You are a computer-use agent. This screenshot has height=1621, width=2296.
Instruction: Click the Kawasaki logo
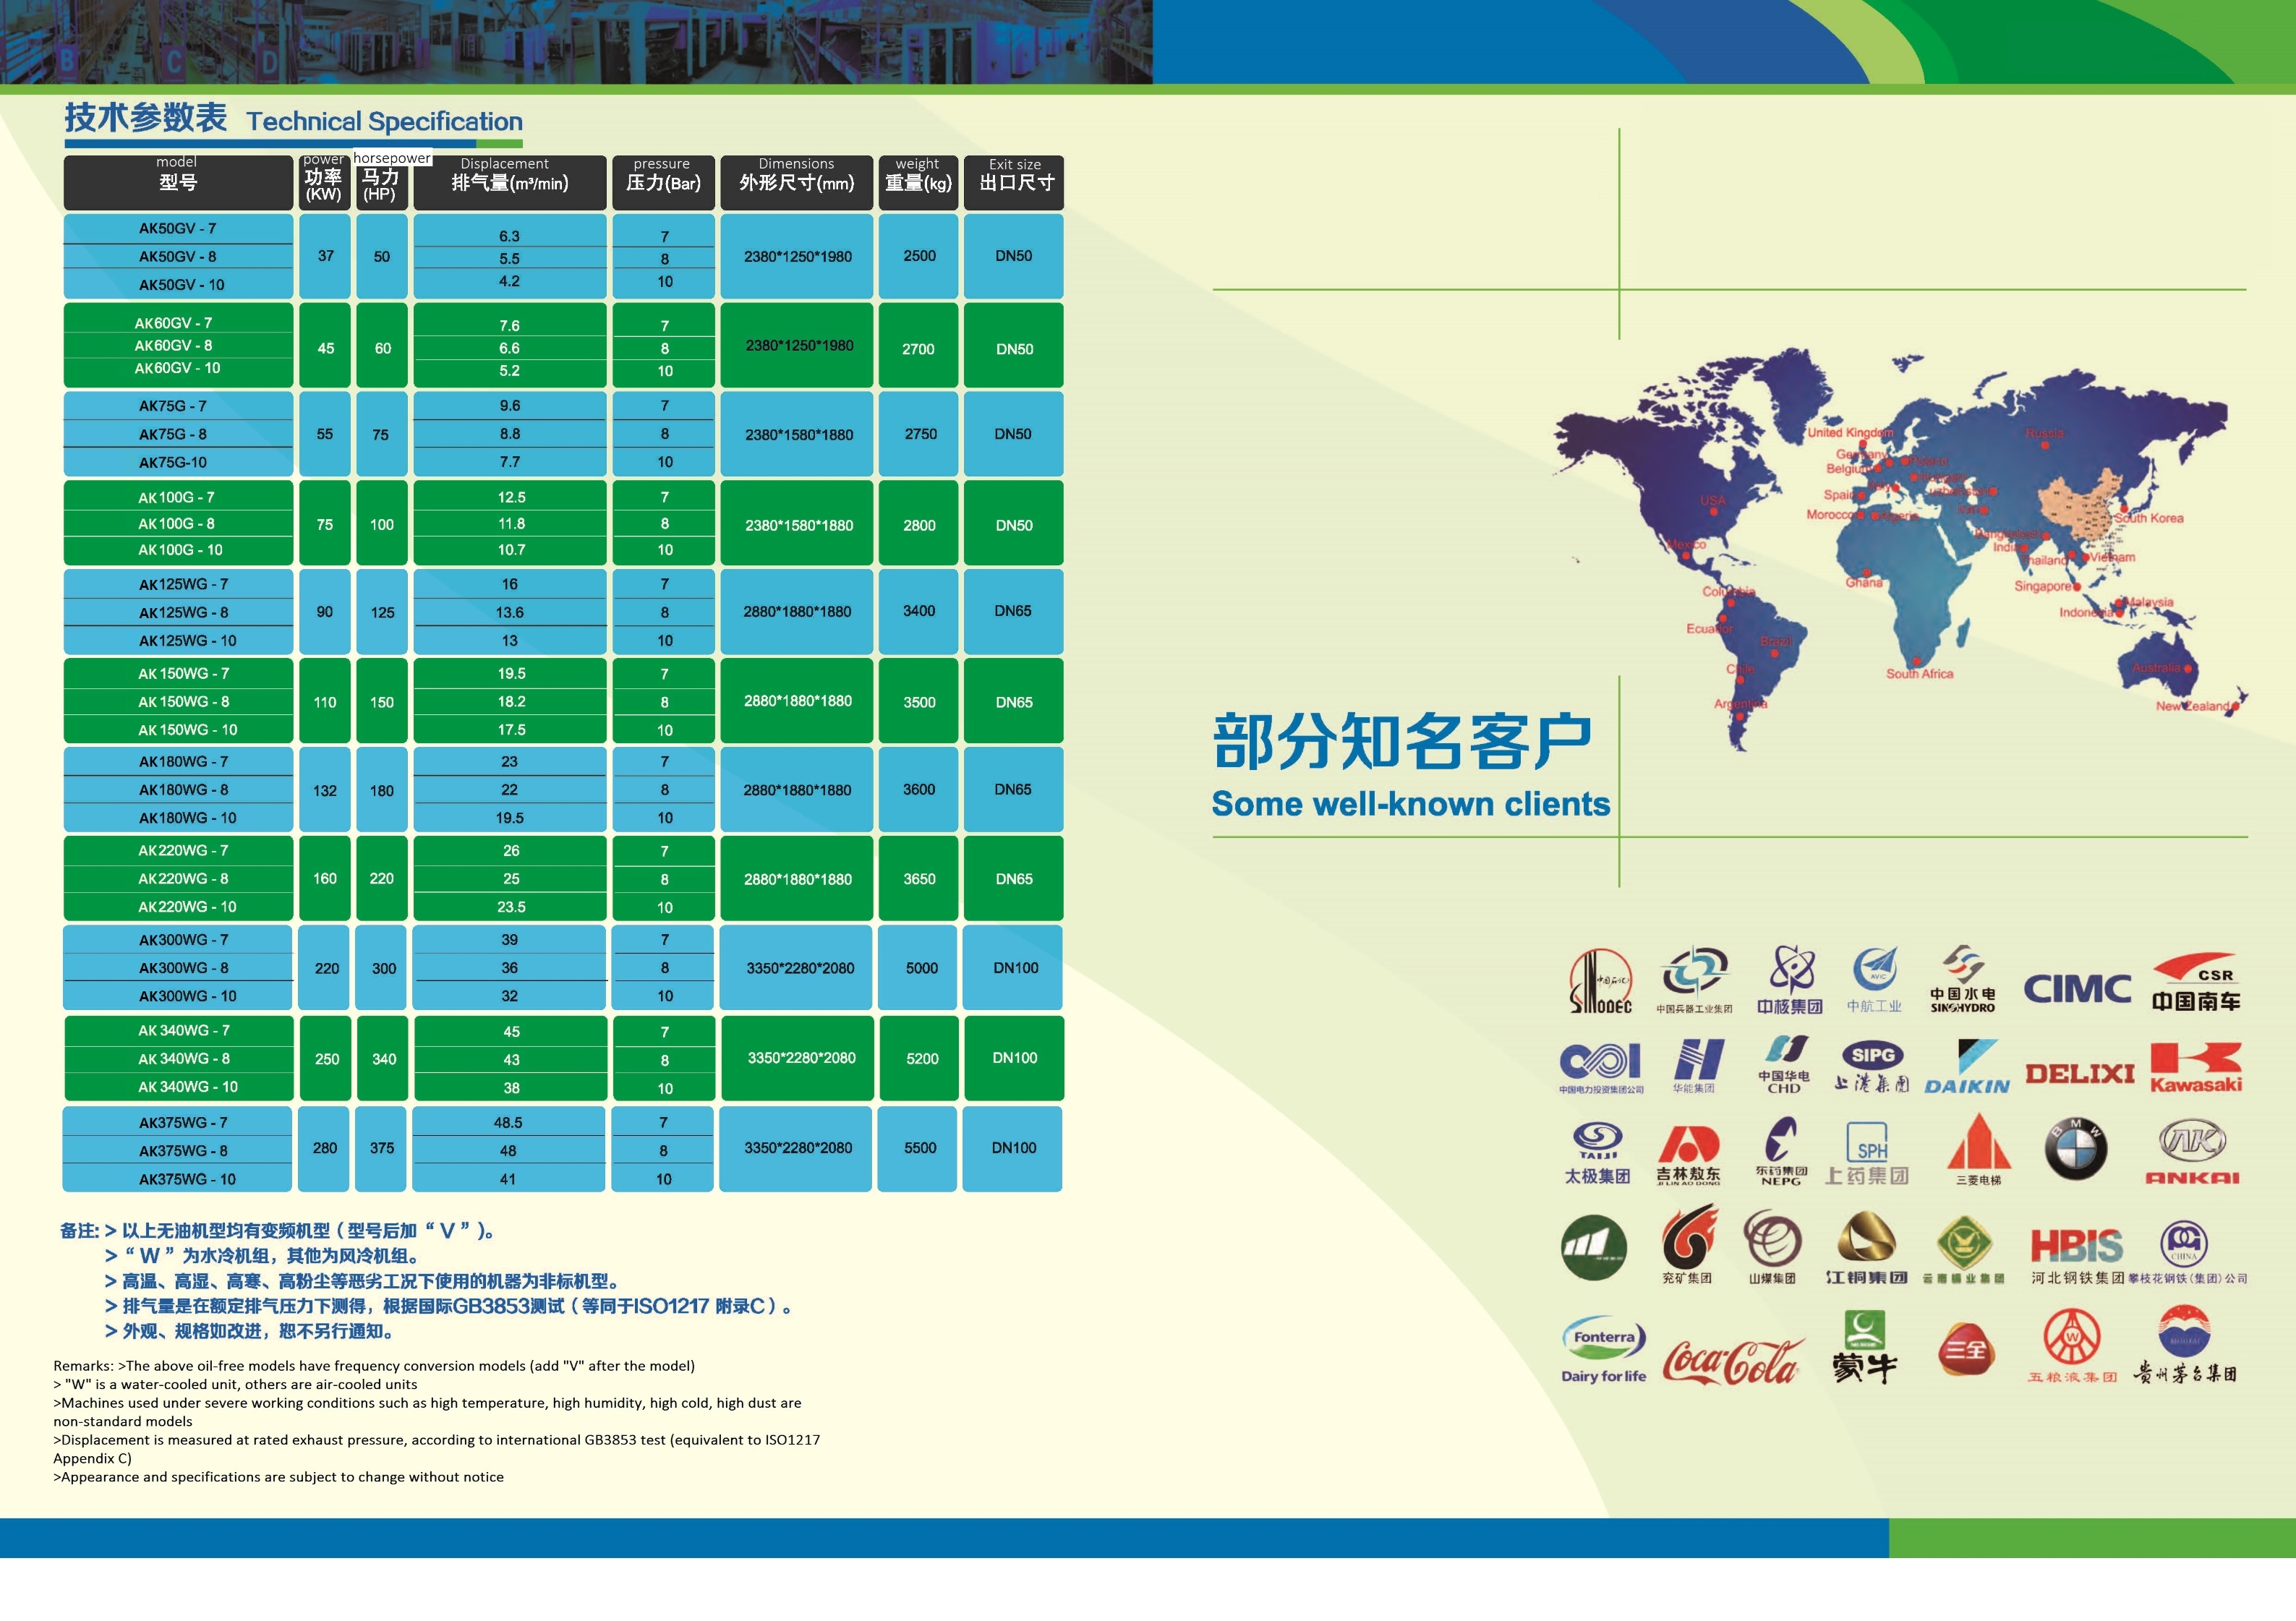coord(2196,1068)
